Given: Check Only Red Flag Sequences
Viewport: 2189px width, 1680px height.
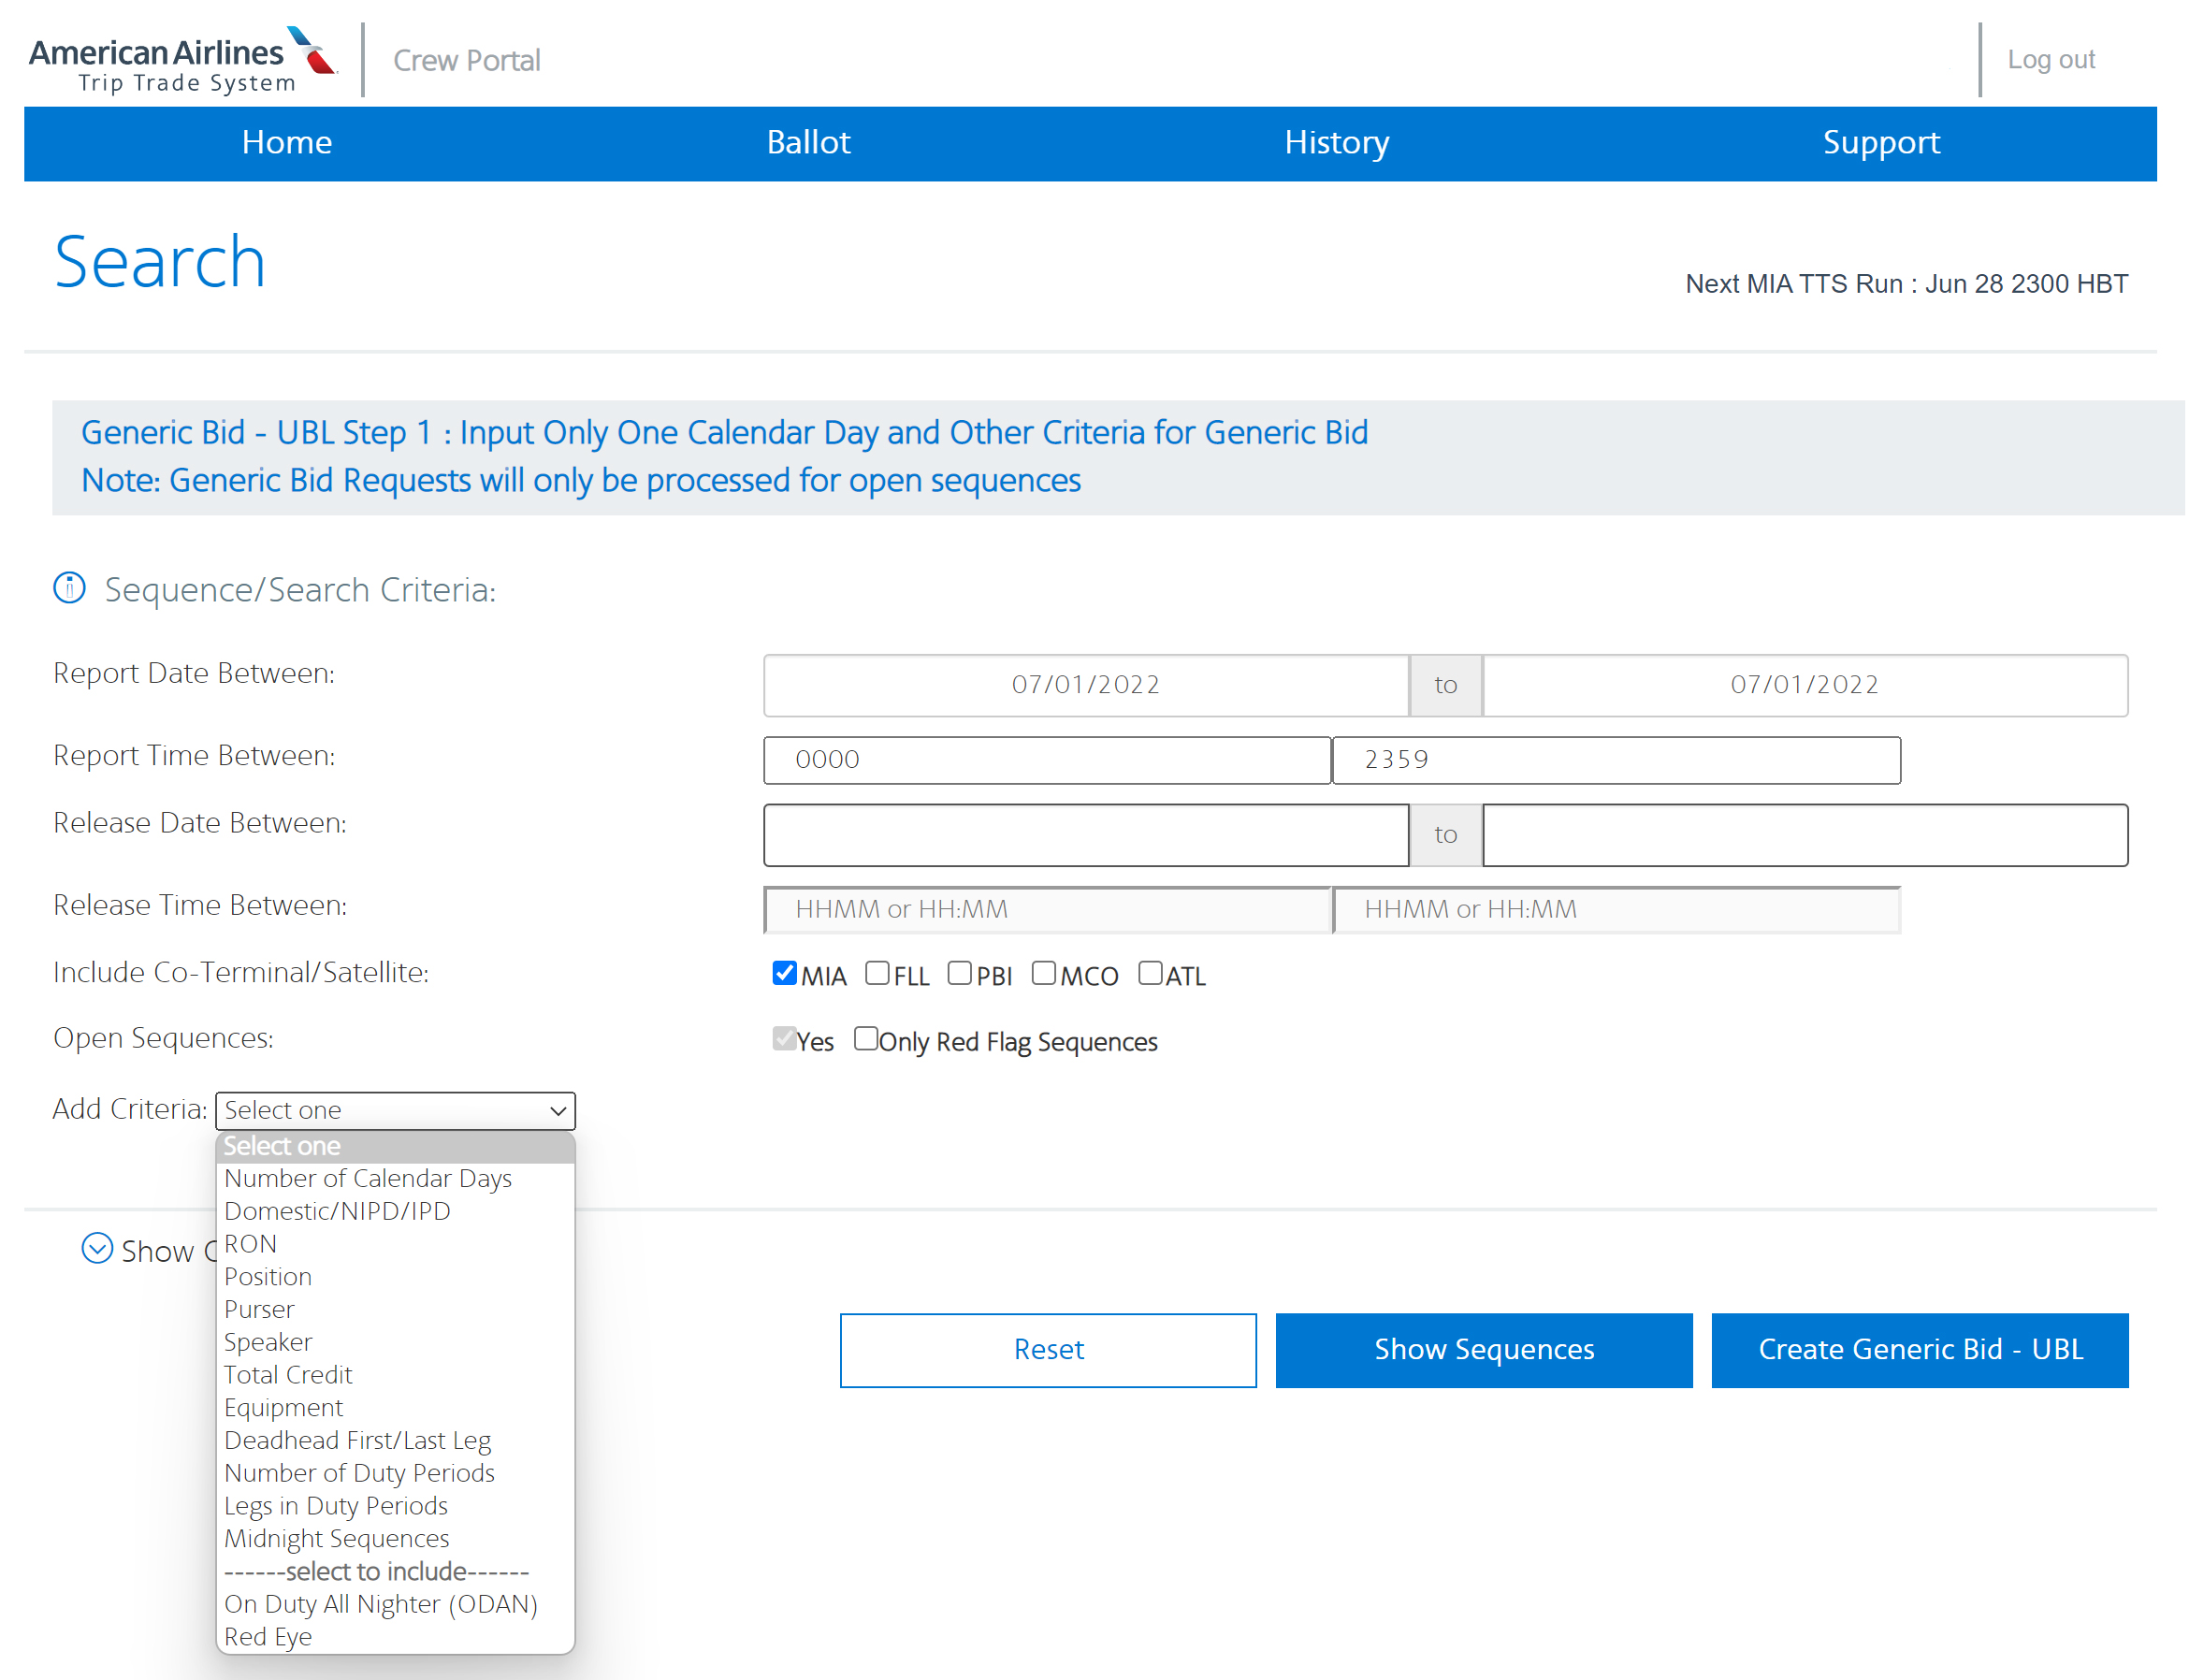Looking at the screenshot, I should pos(866,1039).
